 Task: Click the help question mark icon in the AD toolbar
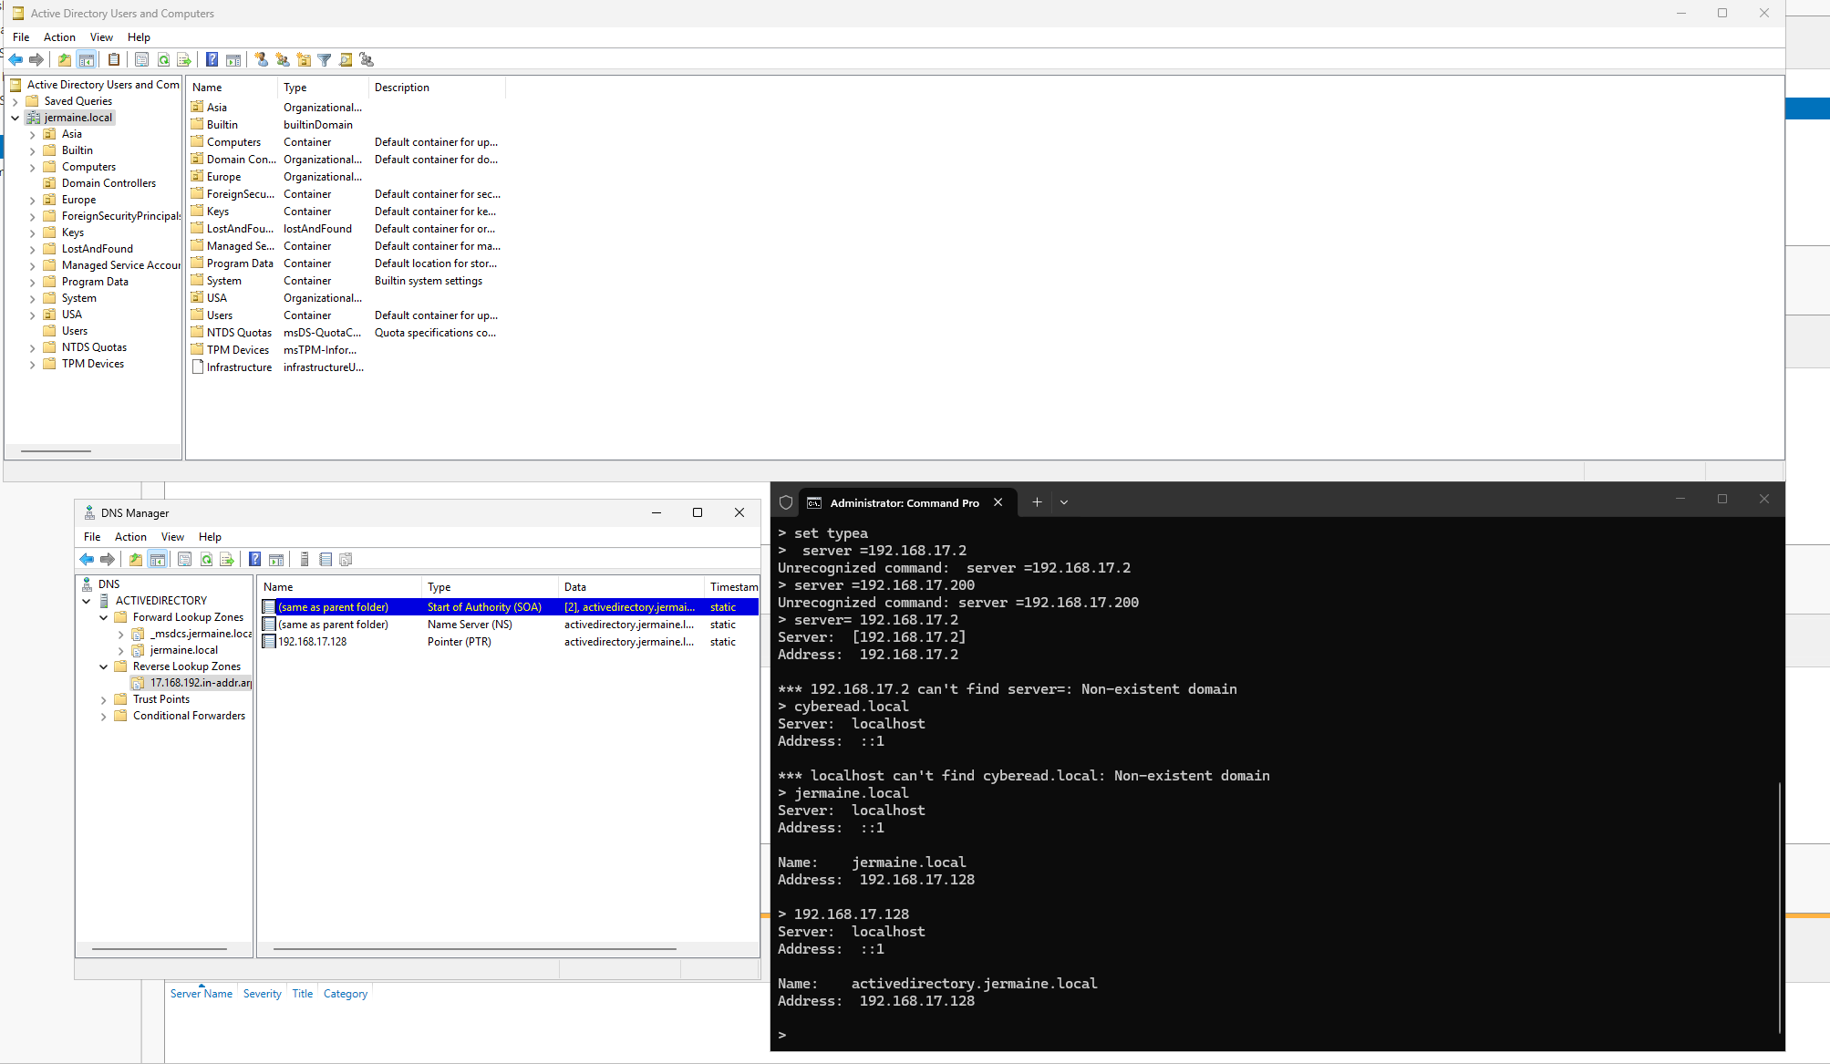tap(212, 60)
